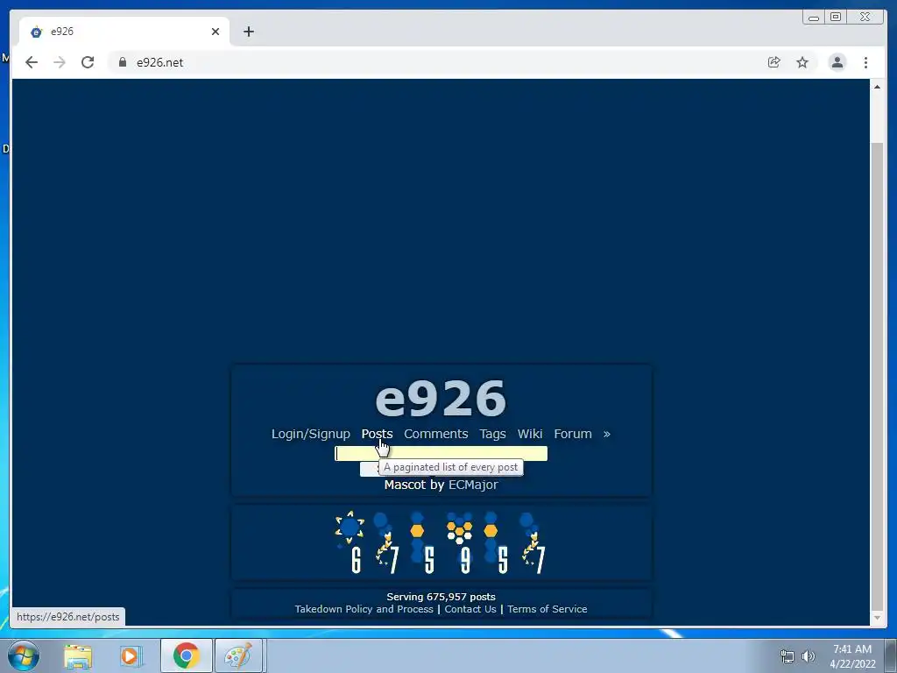Screen dimensions: 897x673
Task: Click the network tray icon
Action: (x=788, y=656)
